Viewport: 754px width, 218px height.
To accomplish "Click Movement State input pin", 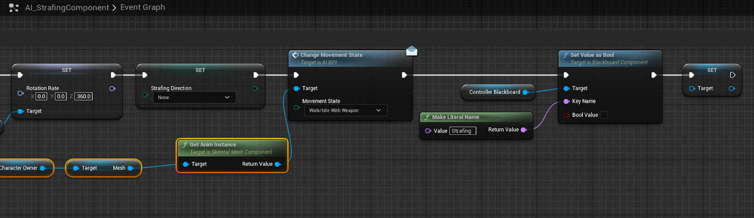I will 296,108.
